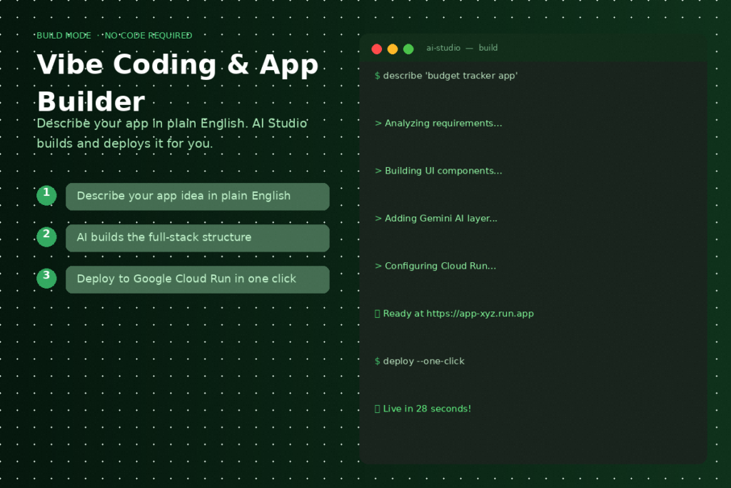731x488 pixels.
Task: Select the 'Describe your app idea' step pill
Action: pyautogui.click(x=197, y=196)
